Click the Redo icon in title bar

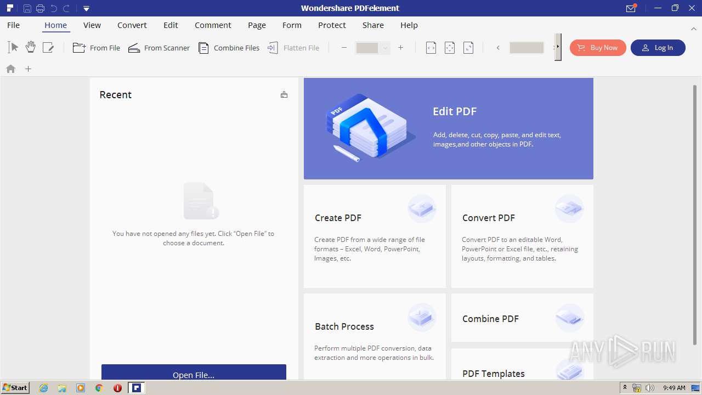click(x=66, y=8)
